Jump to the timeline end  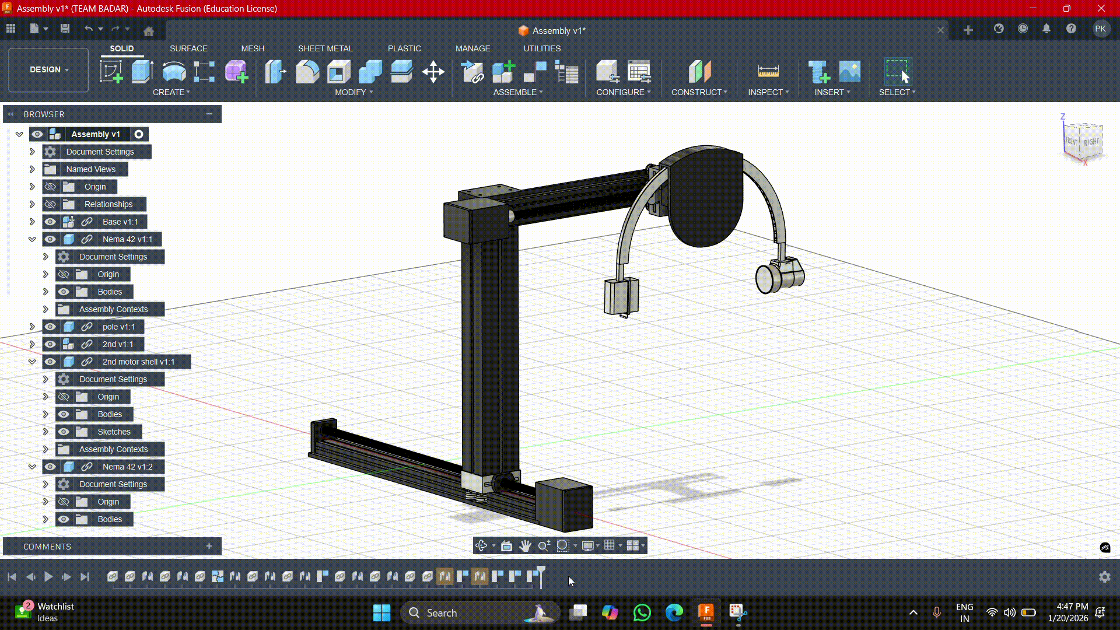85,577
